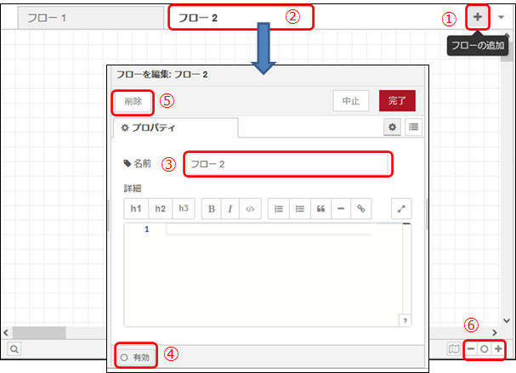Click the 名前 name input field
The width and height of the screenshot is (516, 373).
tap(287, 163)
